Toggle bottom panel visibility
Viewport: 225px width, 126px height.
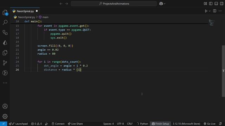point(216,3)
